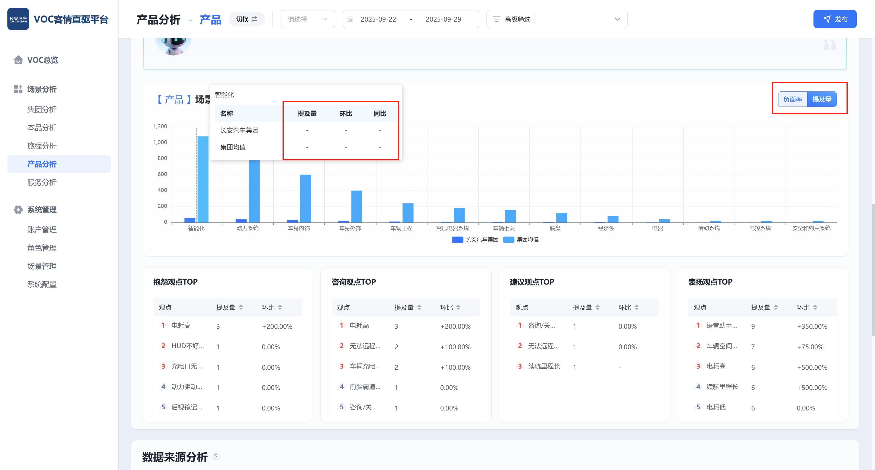Expand the 高级筛选 dropdown arrow
This screenshot has height=470, width=875.
pyautogui.click(x=617, y=19)
